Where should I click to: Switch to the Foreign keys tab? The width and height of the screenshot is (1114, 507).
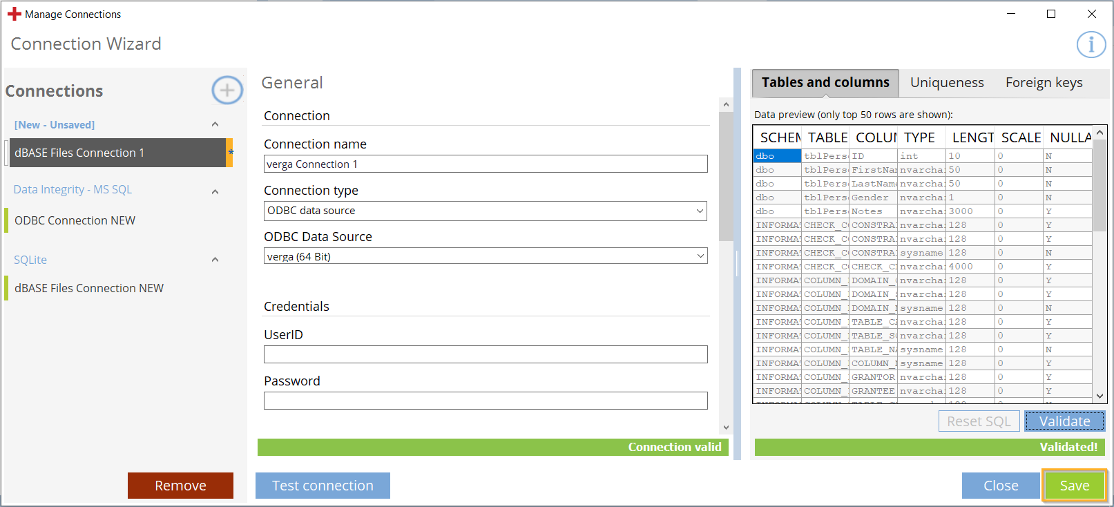pos(1044,83)
